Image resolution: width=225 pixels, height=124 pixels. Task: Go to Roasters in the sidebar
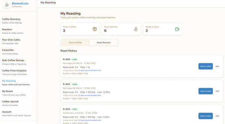coord(7,29)
